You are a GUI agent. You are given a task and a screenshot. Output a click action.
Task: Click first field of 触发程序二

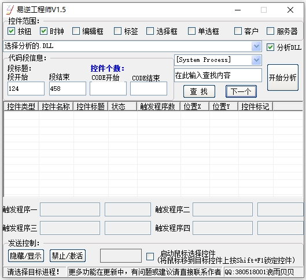click(223, 209)
